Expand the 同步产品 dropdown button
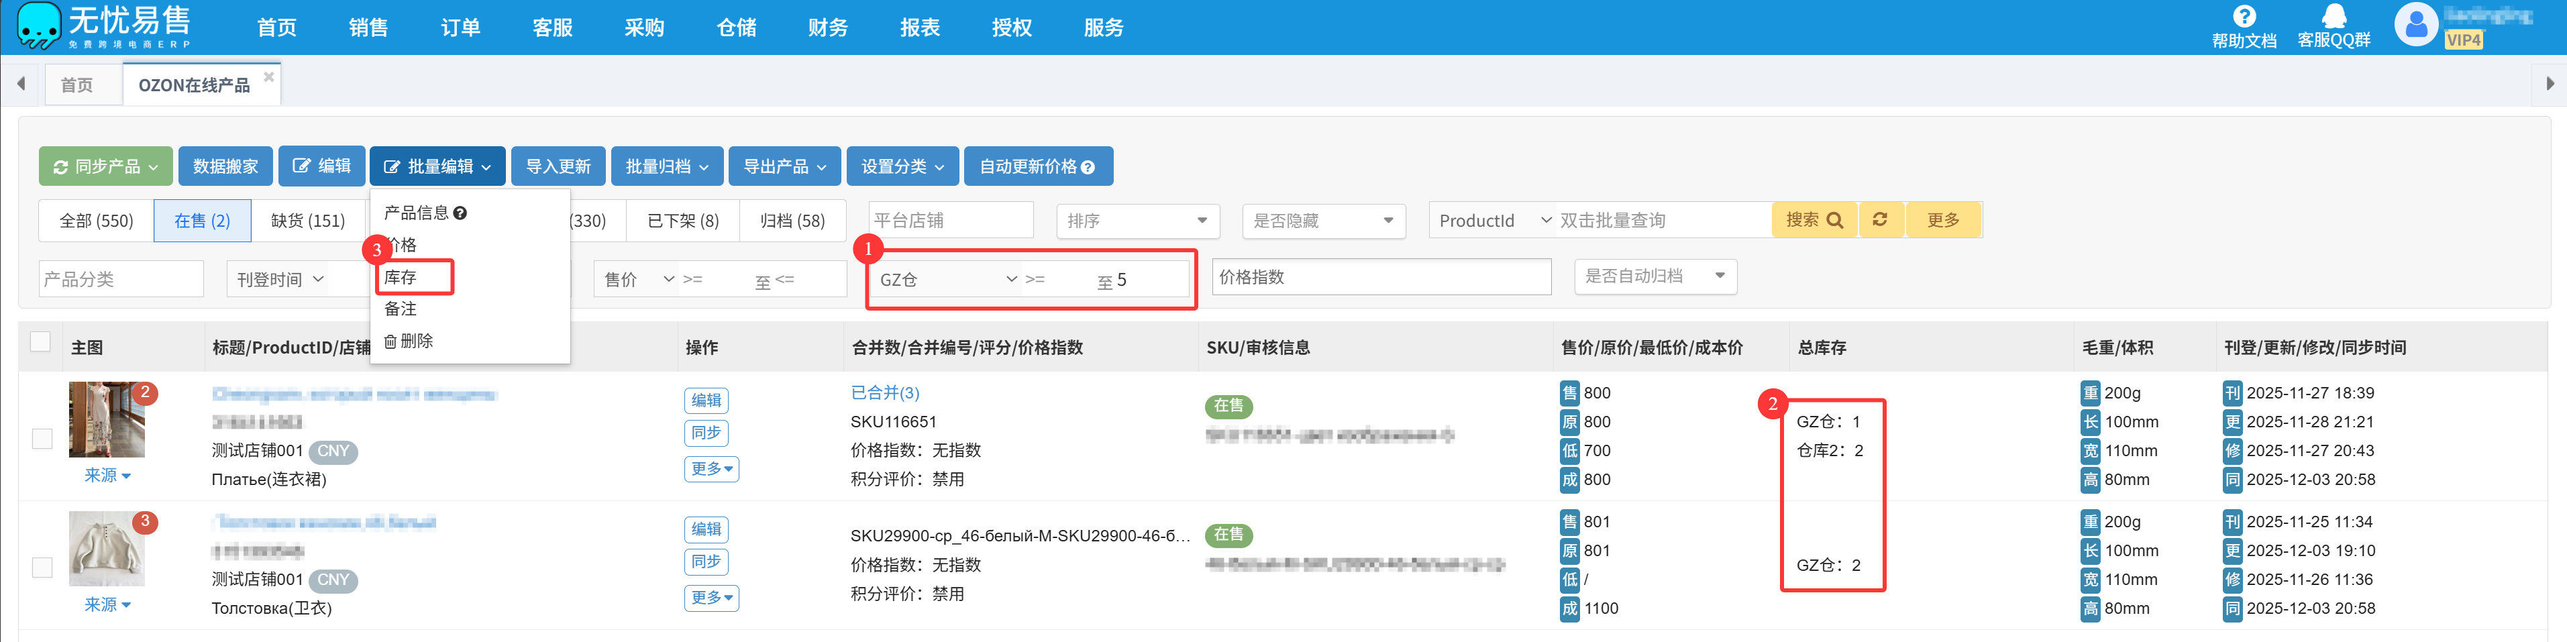 [105, 166]
